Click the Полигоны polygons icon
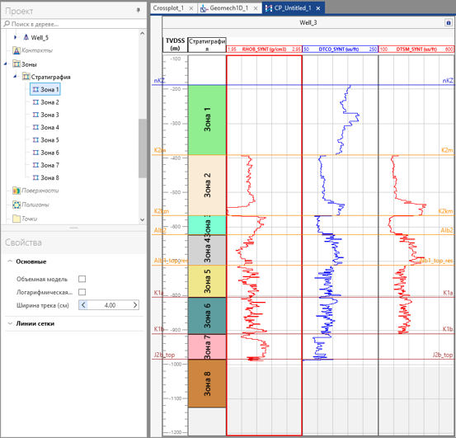The width and height of the screenshot is (456, 438). pos(16,205)
